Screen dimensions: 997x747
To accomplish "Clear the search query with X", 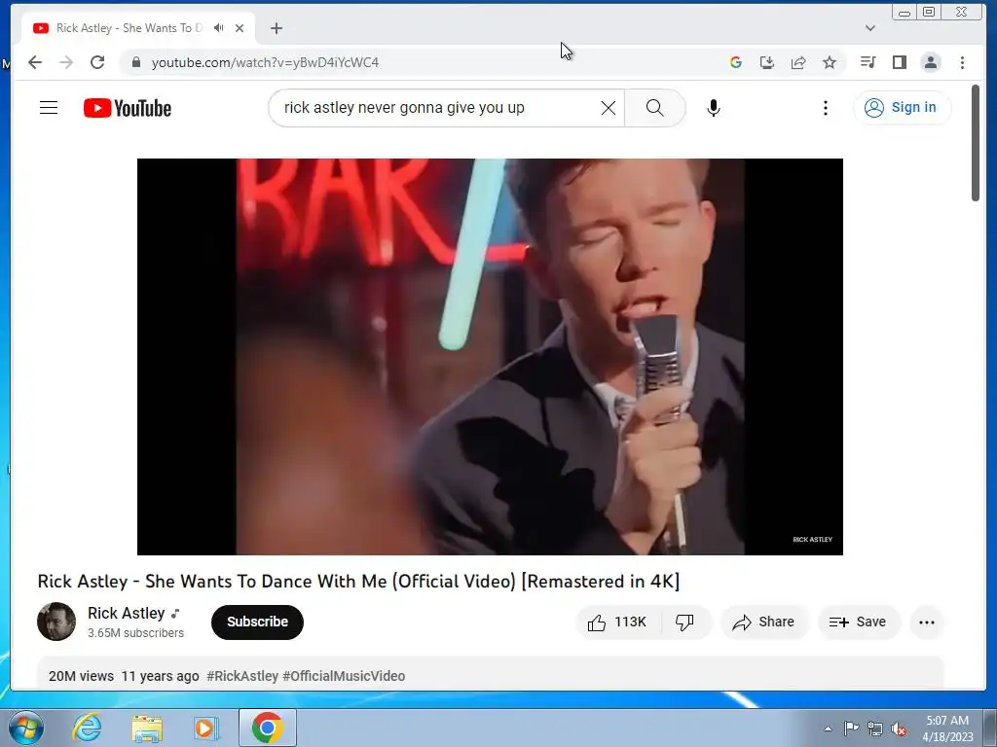I will pyautogui.click(x=609, y=108).
